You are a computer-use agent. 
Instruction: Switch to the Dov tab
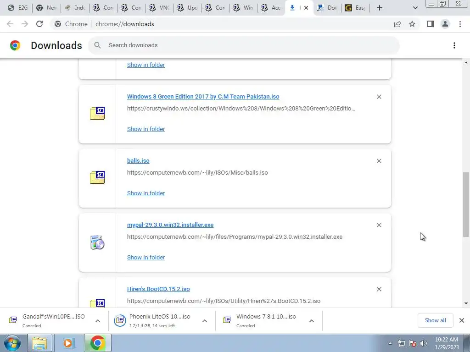(x=327, y=8)
